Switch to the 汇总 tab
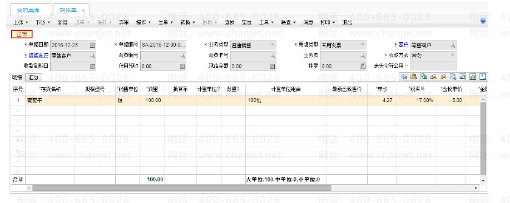The height and width of the screenshot is (203, 510). [x=33, y=78]
